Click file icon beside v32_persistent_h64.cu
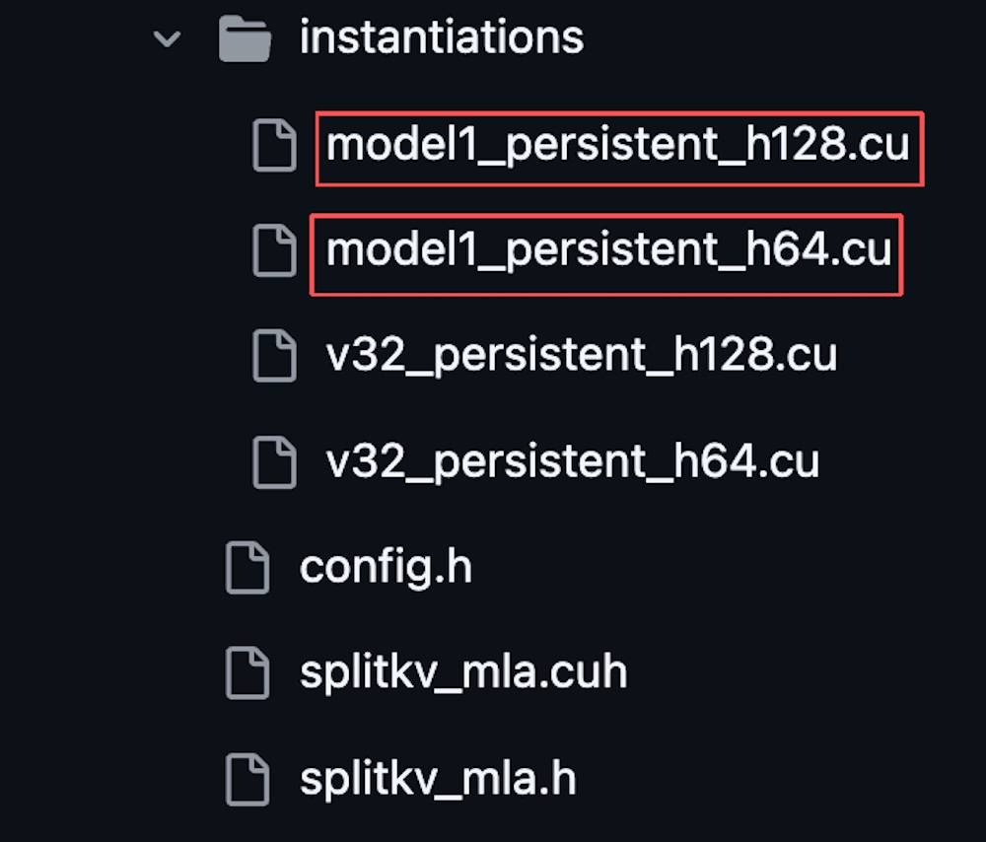Image resolution: width=986 pixels, height=842 pixels. [274, 460]
